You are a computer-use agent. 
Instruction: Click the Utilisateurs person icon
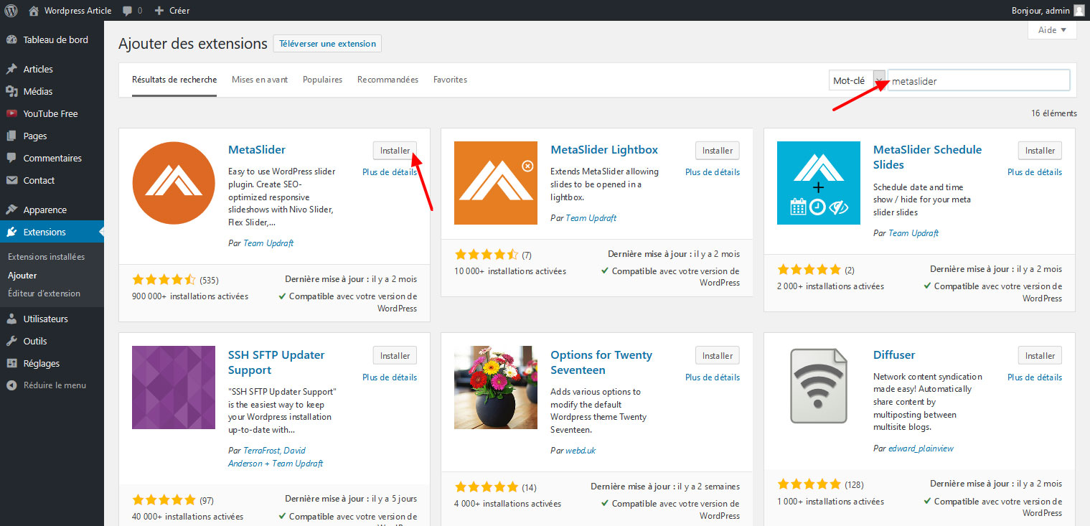tap(11, 319)
